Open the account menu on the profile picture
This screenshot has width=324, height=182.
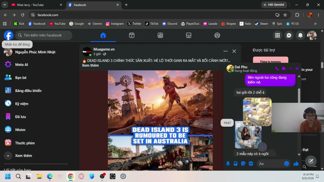coord(312,35)
